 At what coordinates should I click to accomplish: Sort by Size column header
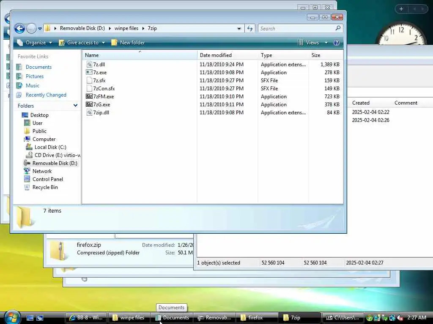pos(326,55)
